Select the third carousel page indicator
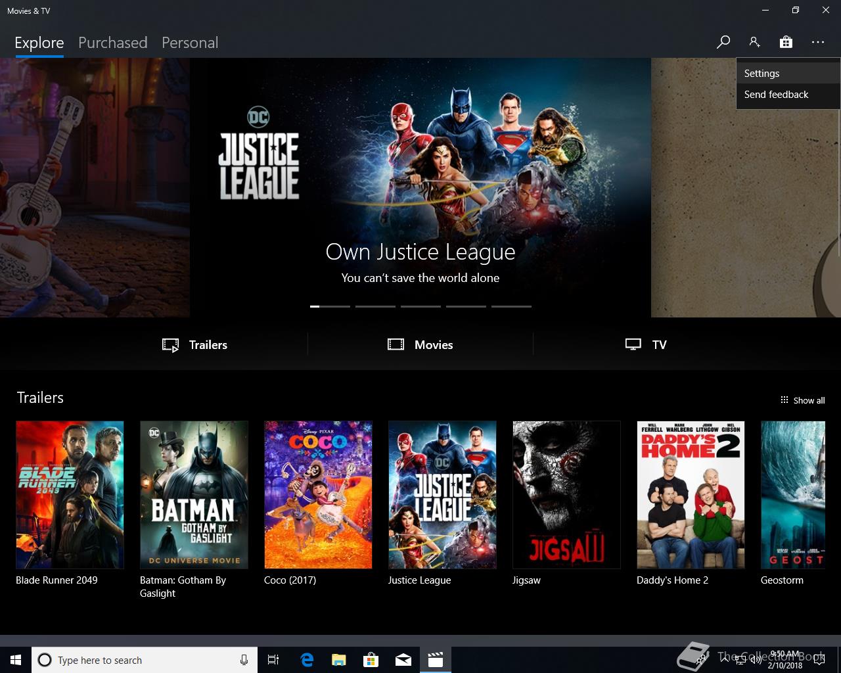 point(420,306)
